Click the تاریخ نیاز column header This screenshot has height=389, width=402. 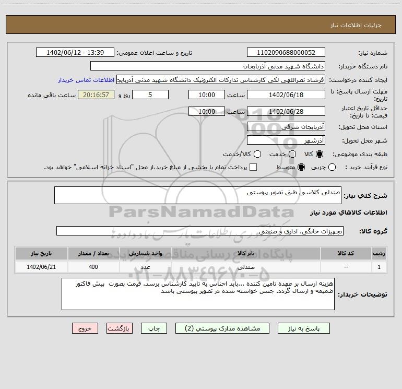click(41, 253)
